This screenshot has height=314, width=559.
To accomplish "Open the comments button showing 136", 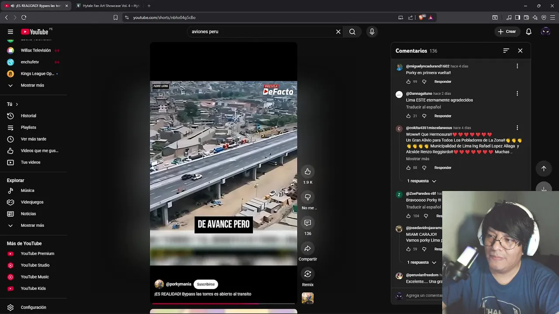I will tap(307, 223).
